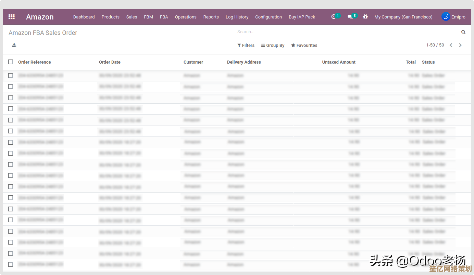The image size is (474, 275).
Task: Open the FBA menu
Action: pyautogui.click(x=164, y=17)
